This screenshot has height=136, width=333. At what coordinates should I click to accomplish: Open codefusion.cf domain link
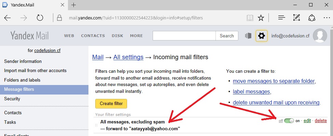click(x=47, y=51)
